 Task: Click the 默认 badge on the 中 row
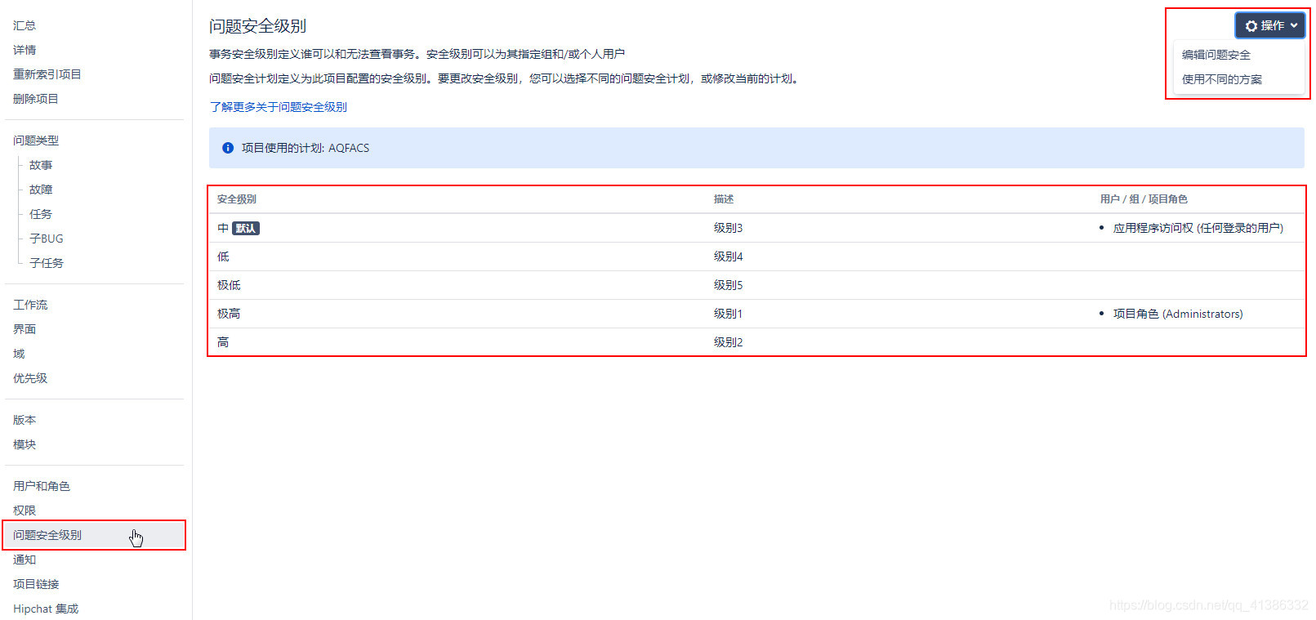pyautogui.click(x=246, y=229)
